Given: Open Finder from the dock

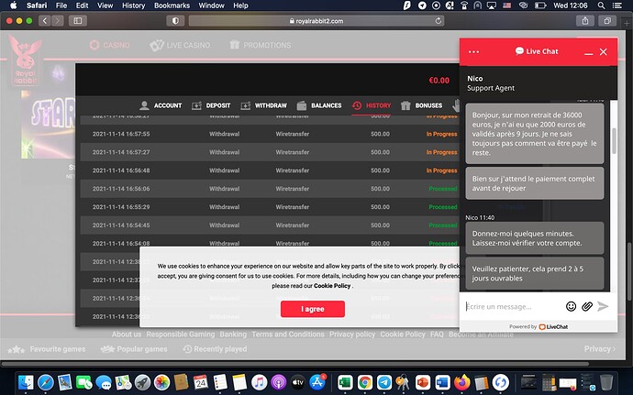Looking at the screenshot, I should point(26,382).
